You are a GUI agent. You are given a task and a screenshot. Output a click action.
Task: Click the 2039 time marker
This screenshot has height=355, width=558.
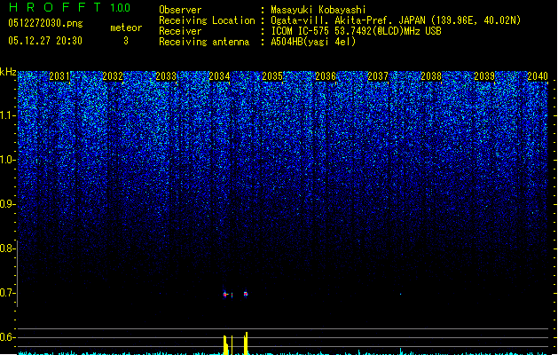tap(484, 76)
